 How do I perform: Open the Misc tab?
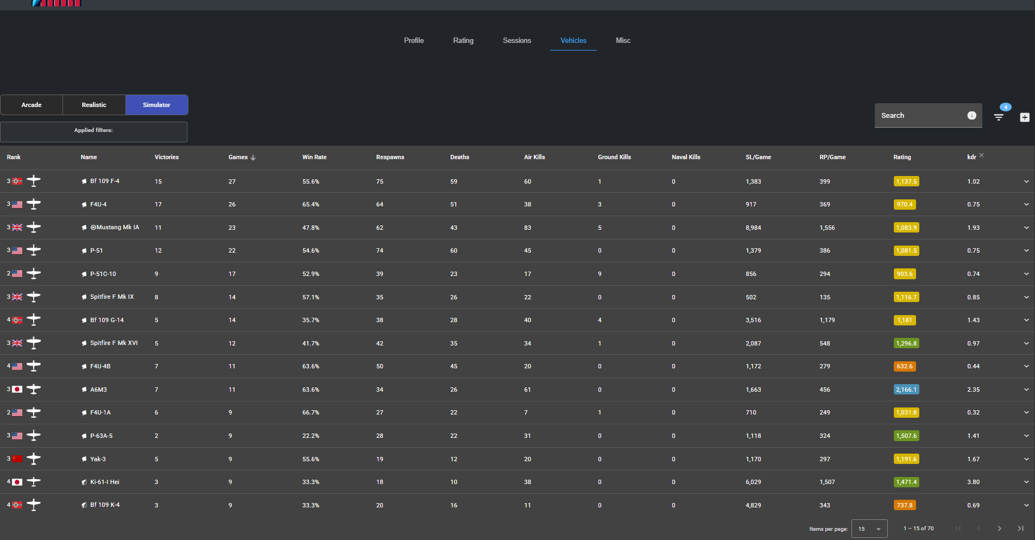point(623,41)
